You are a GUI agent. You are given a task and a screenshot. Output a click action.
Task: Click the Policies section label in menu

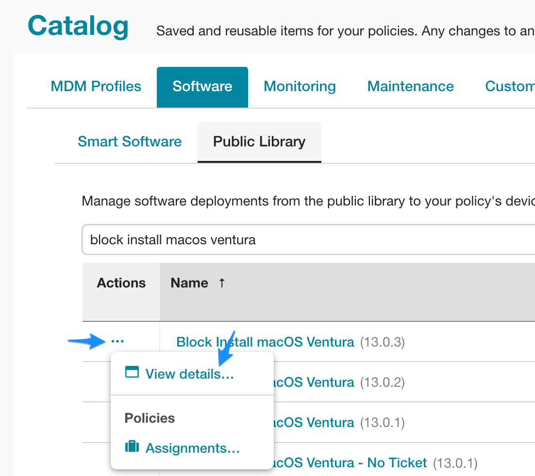click(x=150, y=418)
